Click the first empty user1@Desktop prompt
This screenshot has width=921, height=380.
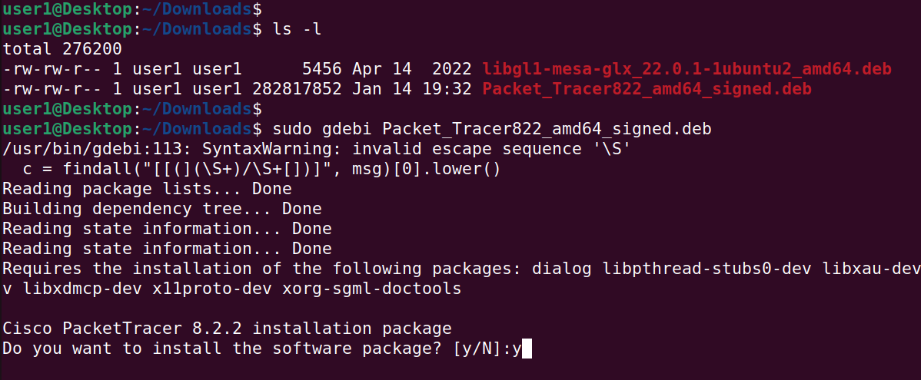132,9
